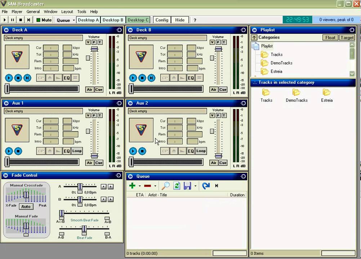This screenshot has width=361, height=259.
Task: Open the Layout menu
Action: [67, 12]
